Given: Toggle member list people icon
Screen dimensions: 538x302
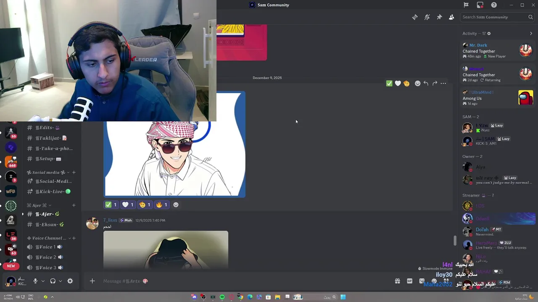Looking at the screenshot, I should (x=451, y=17).
